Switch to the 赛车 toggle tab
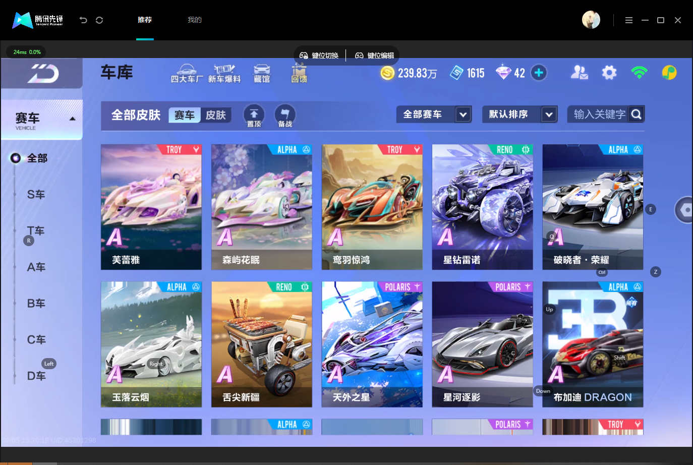This screenshot has width=693, height=465. [x=185, y=115]
